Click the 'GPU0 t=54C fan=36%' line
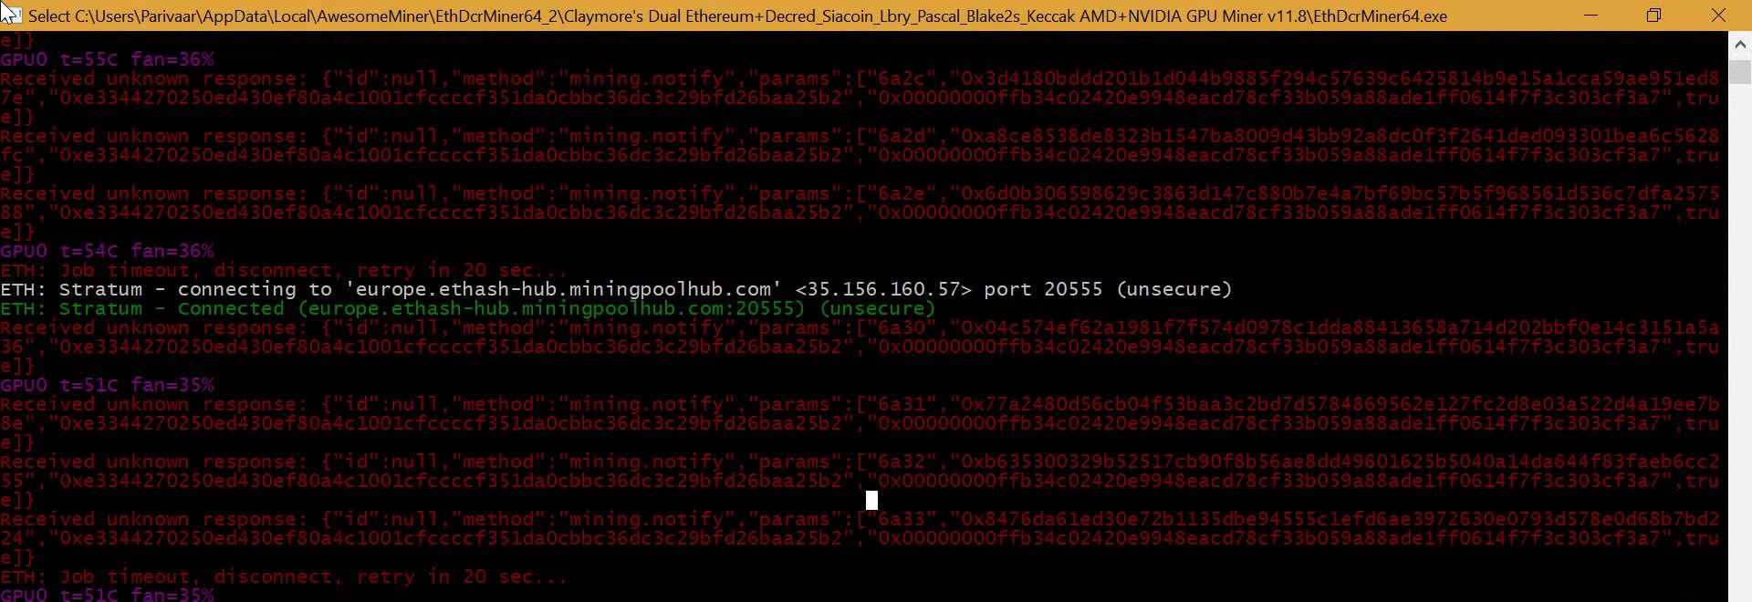 pyautogui.click(x=107, y=251)
